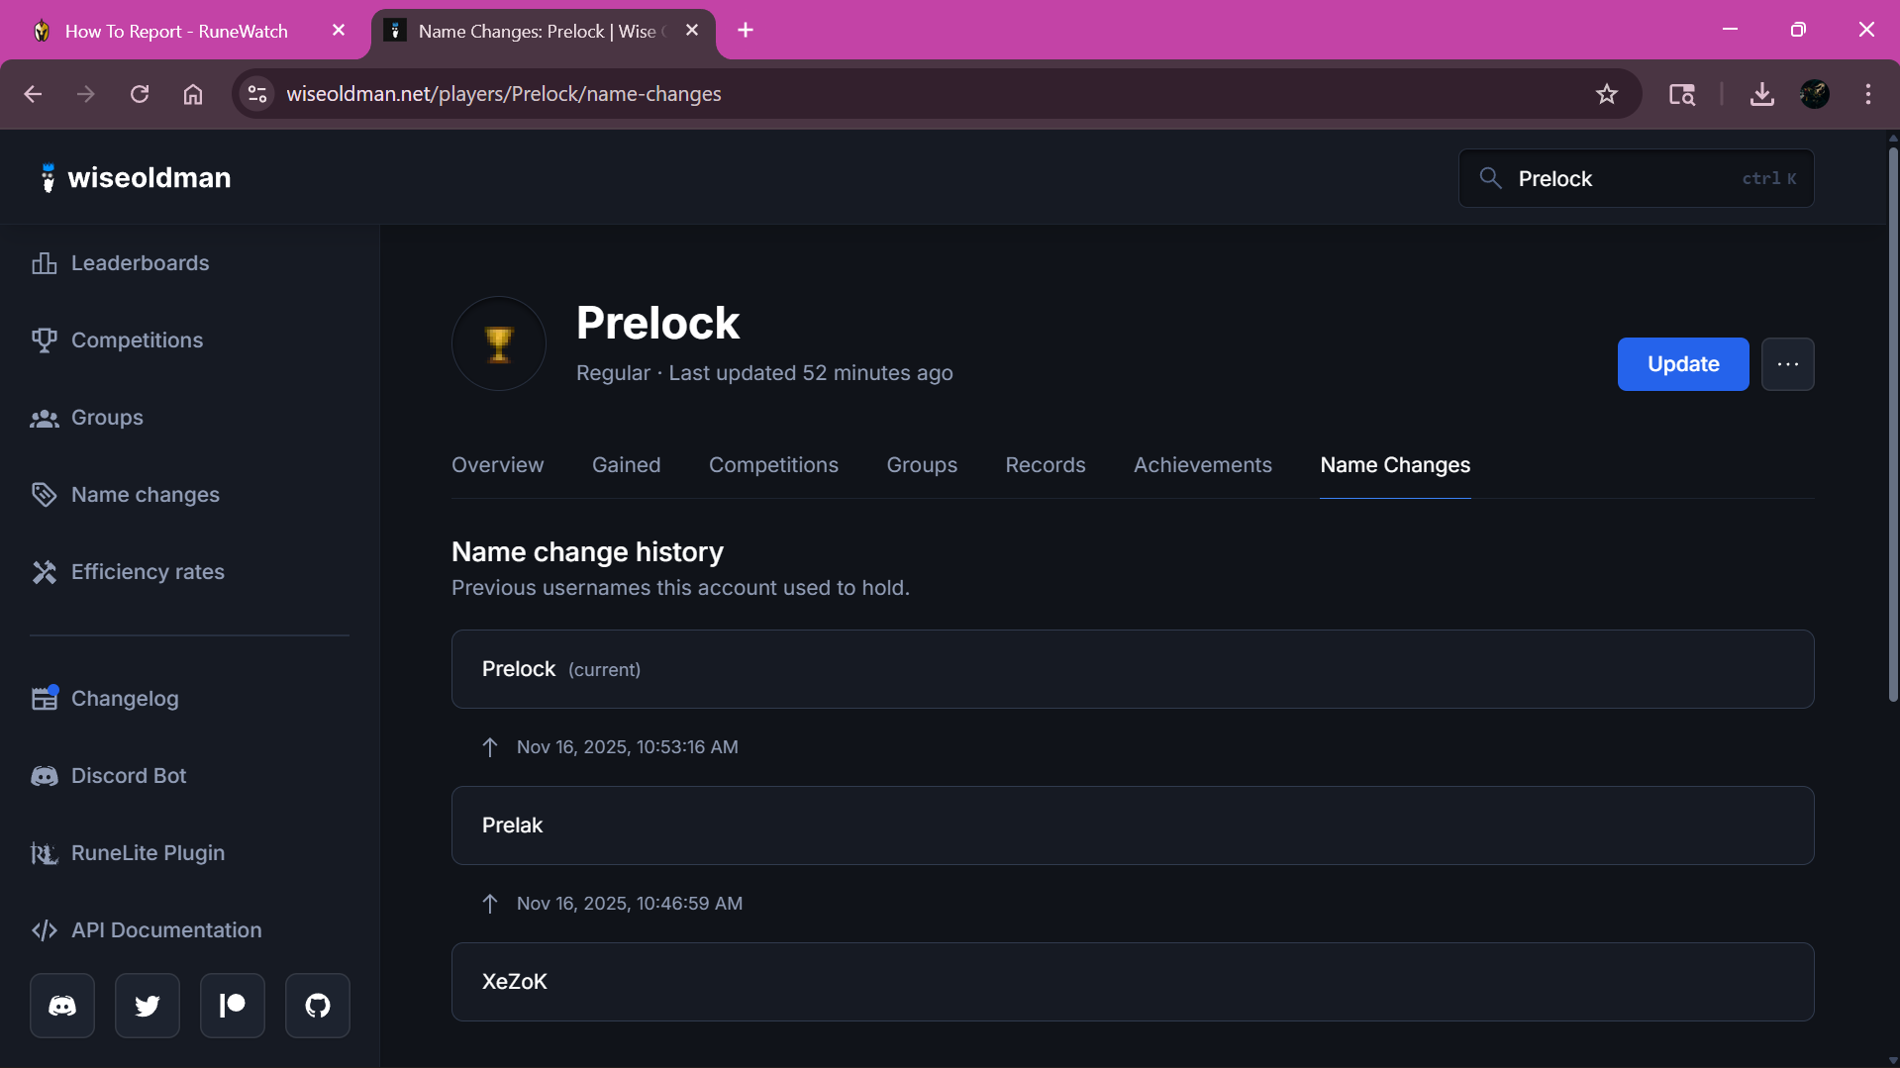Open the Changelog from the sidebar
1900x1068 pixels.
pos(125,698)
